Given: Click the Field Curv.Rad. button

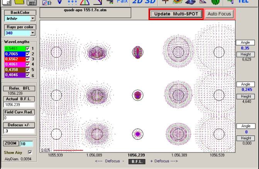Looking at the screenshot, I should 19,112.
